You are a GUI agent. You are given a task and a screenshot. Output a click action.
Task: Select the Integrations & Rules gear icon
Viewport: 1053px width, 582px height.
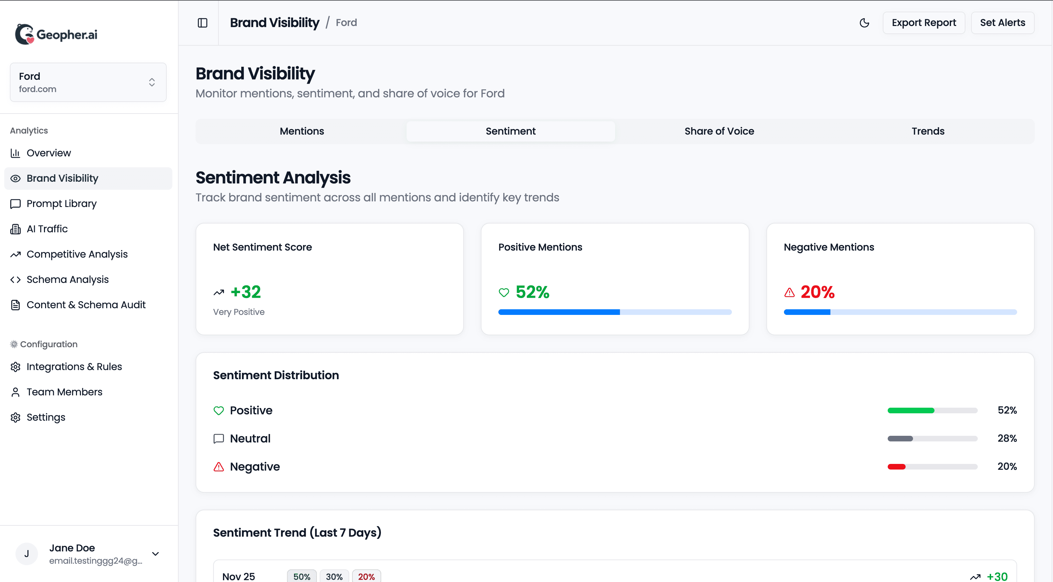[15, 367]
